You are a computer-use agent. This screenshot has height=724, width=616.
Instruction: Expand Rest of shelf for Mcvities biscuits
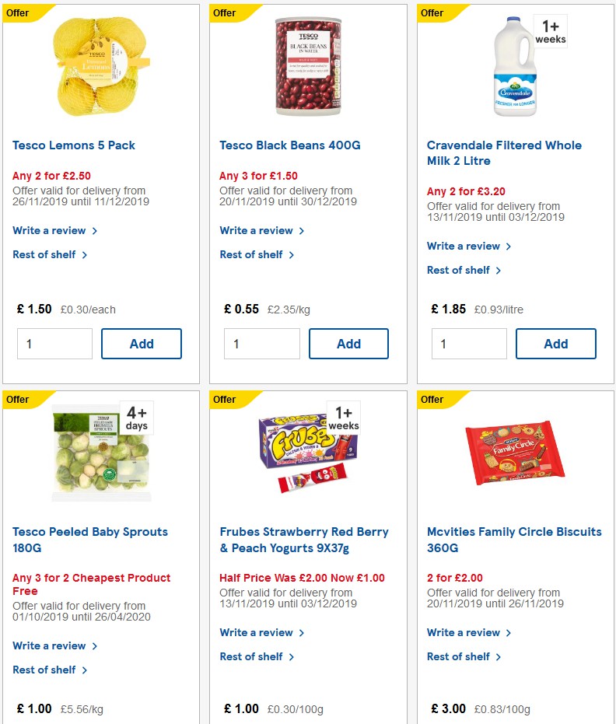(x=459, y=656)
